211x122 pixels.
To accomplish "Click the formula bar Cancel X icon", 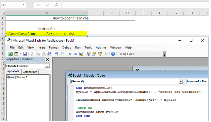I will coord(38,5).
